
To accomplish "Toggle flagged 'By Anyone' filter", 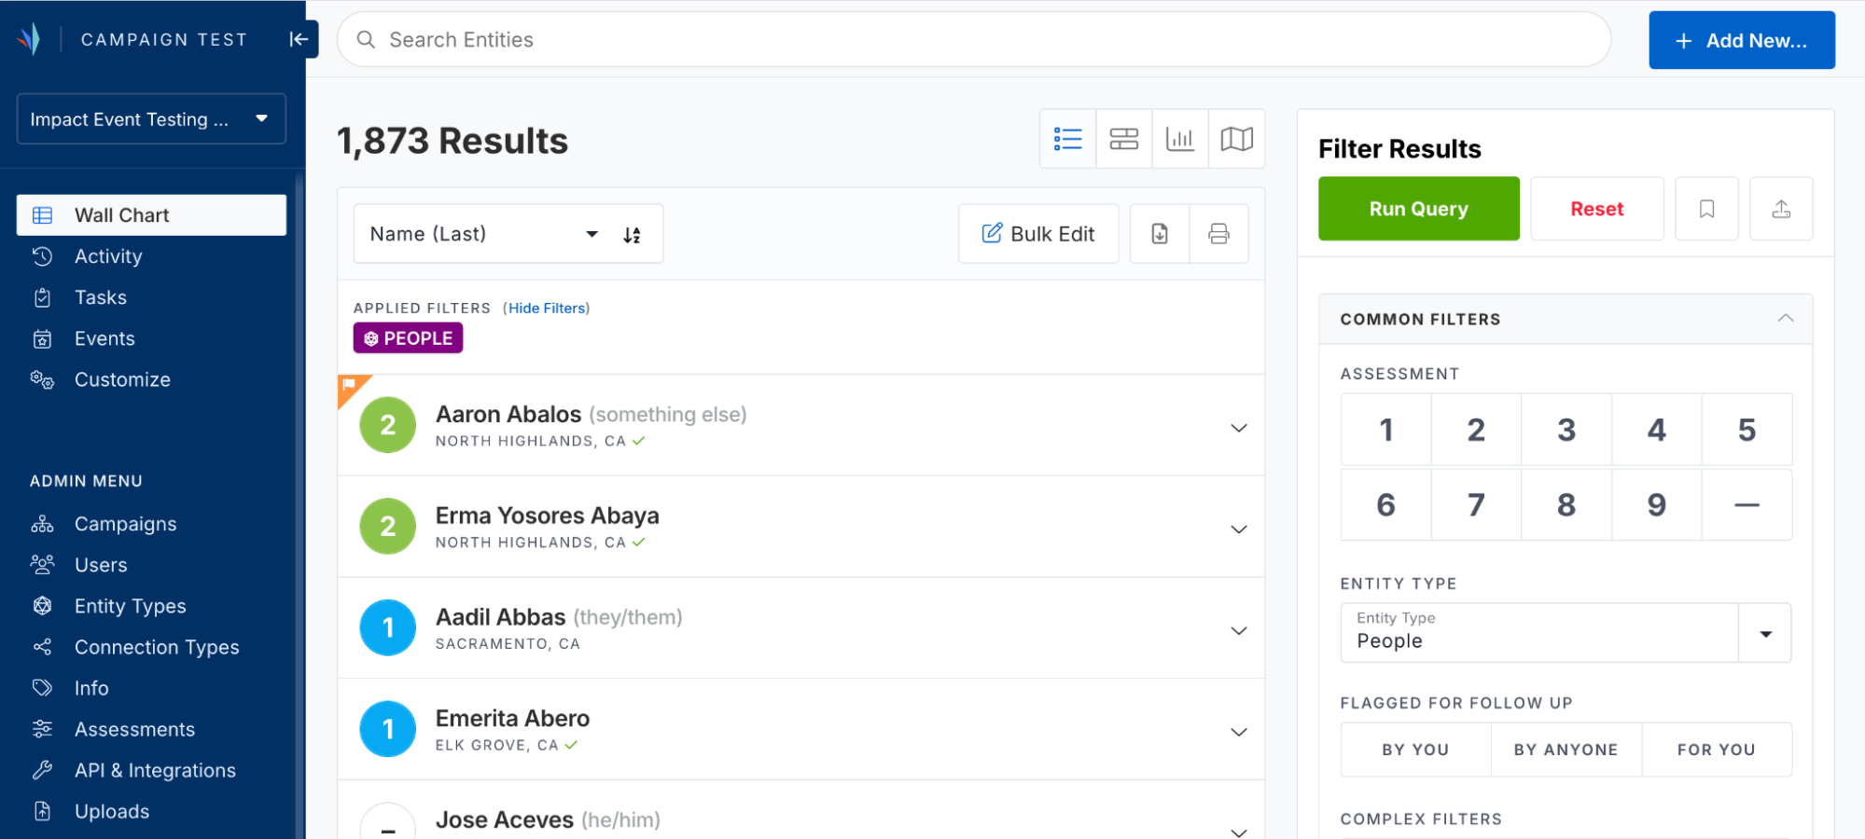I will coord(1565,750).
